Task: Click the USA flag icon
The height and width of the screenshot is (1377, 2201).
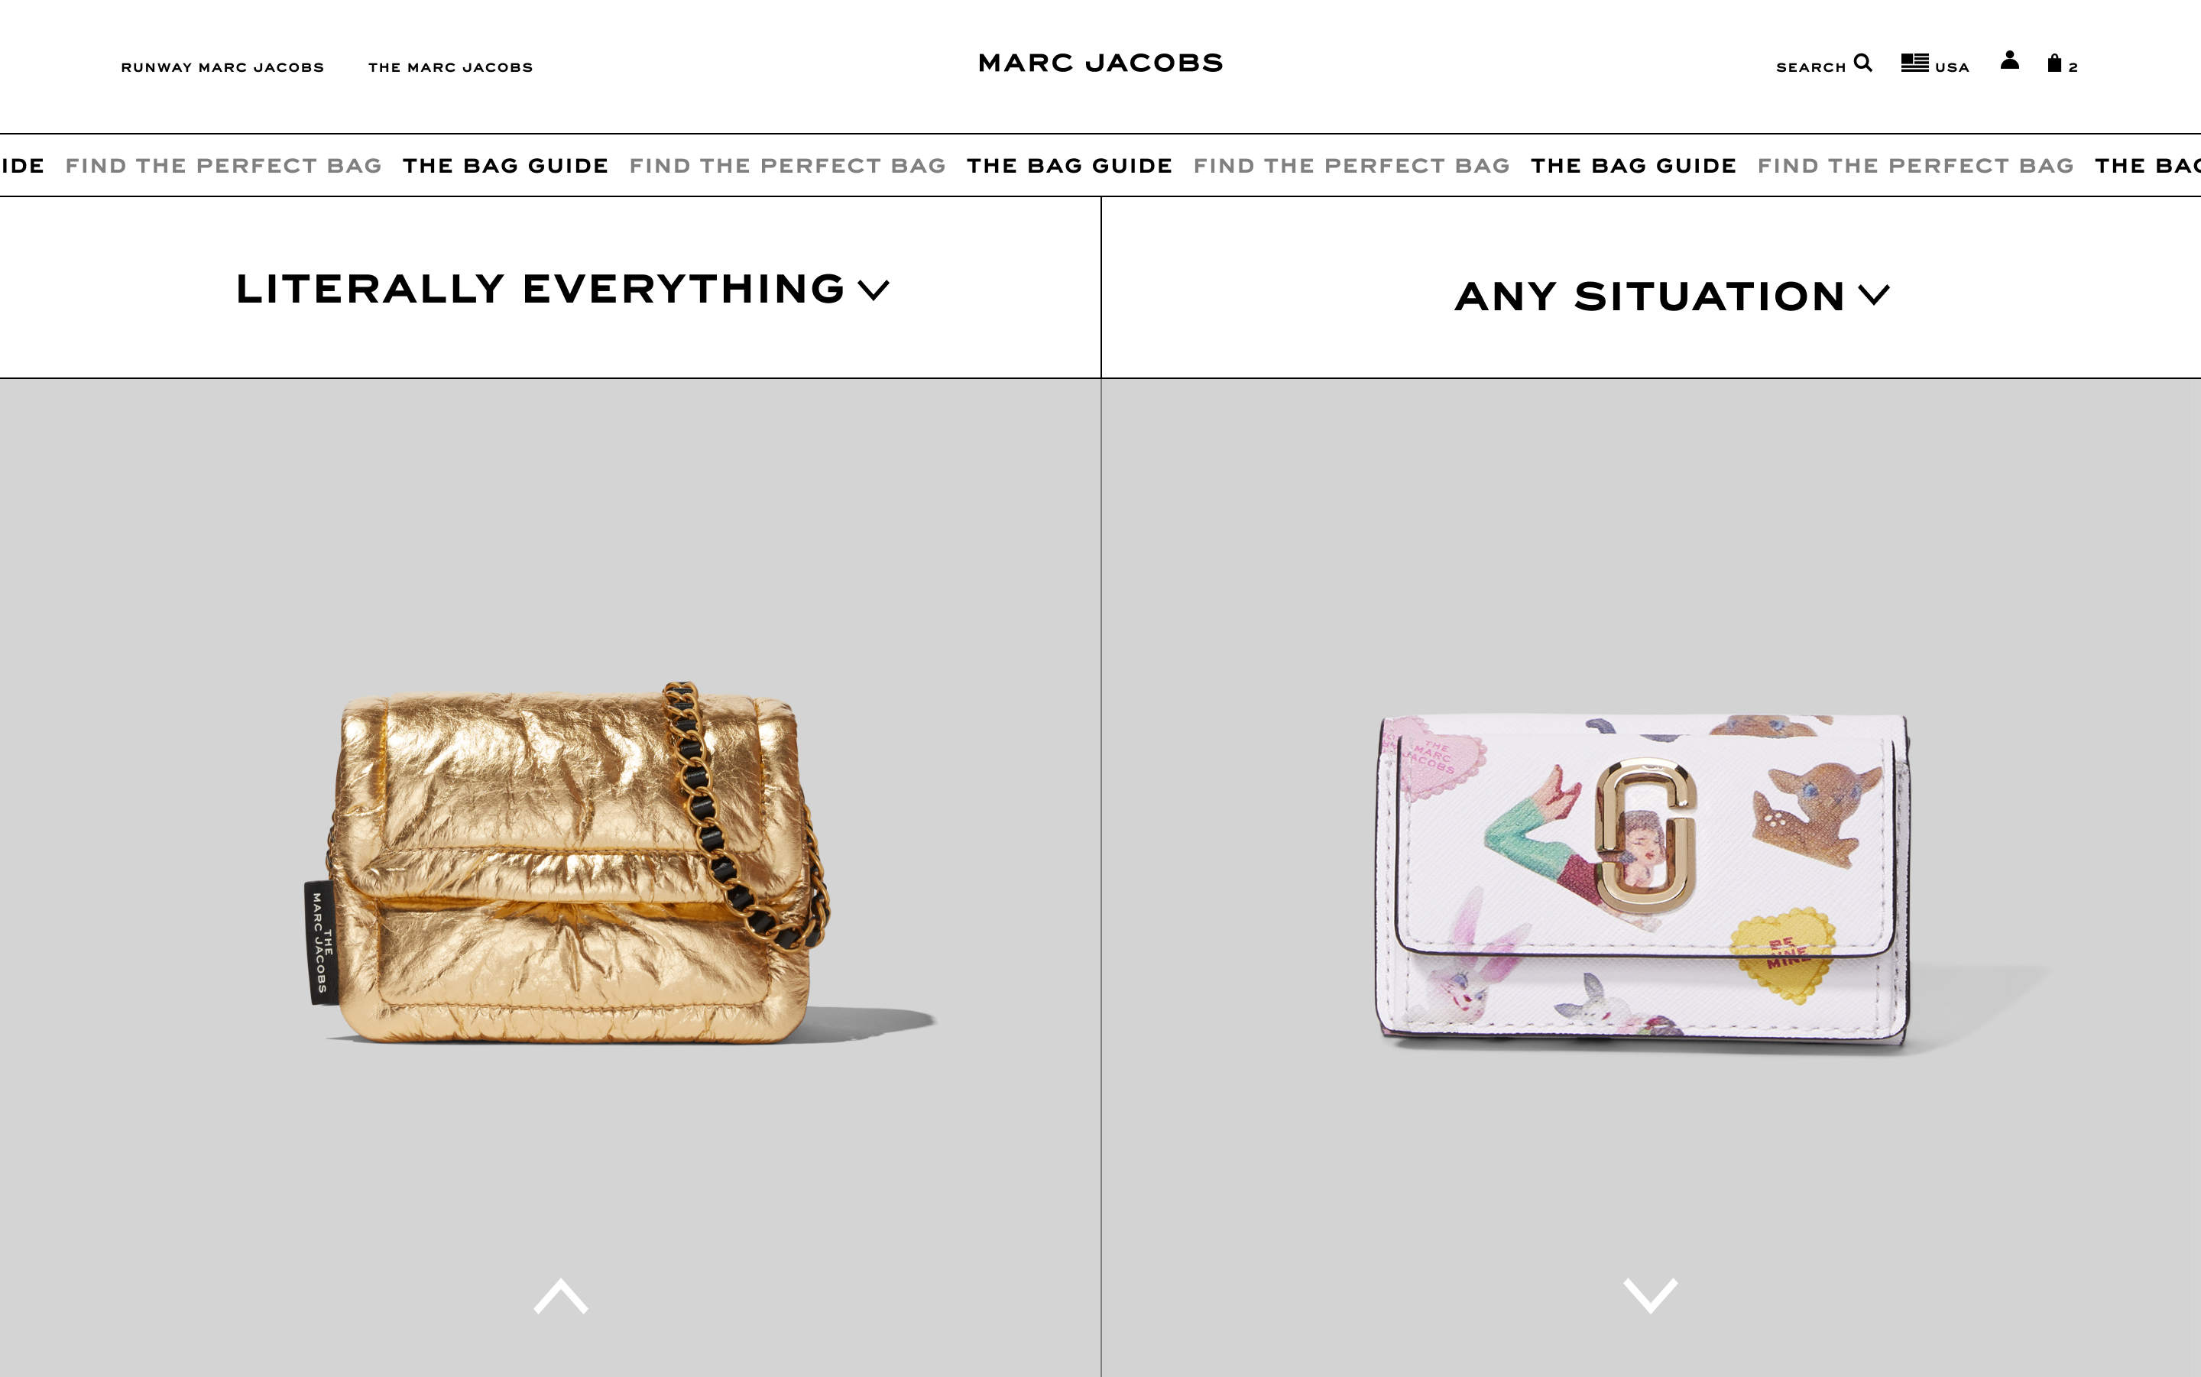Action: click(x=1914, y=63)
